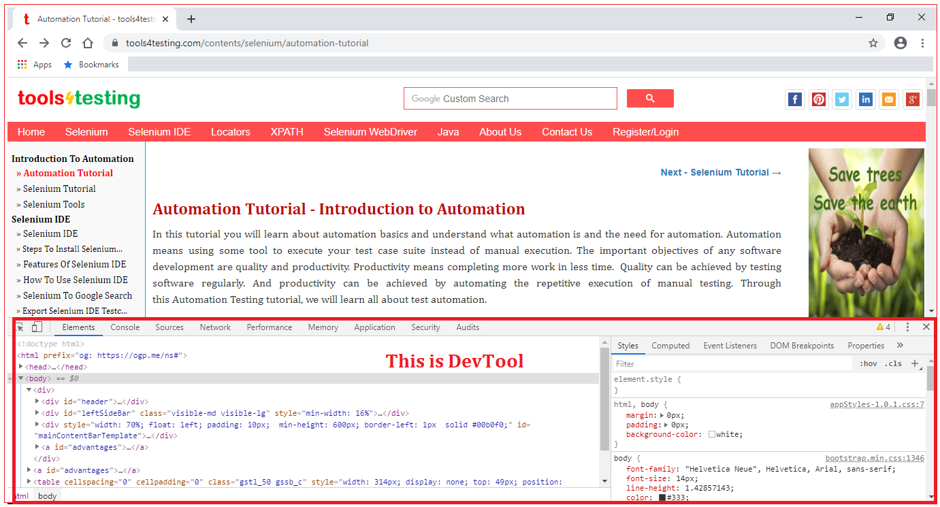Image resolution: width=940 pixels, height=507 pixels.
Task: Follow the Next - Selenium Tutorial link
Action: pyautogui.click(x=721, y=172)
